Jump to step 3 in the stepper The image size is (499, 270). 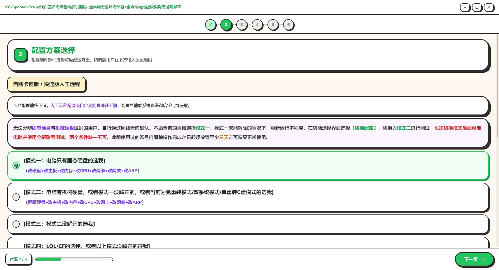coord(242,25)
